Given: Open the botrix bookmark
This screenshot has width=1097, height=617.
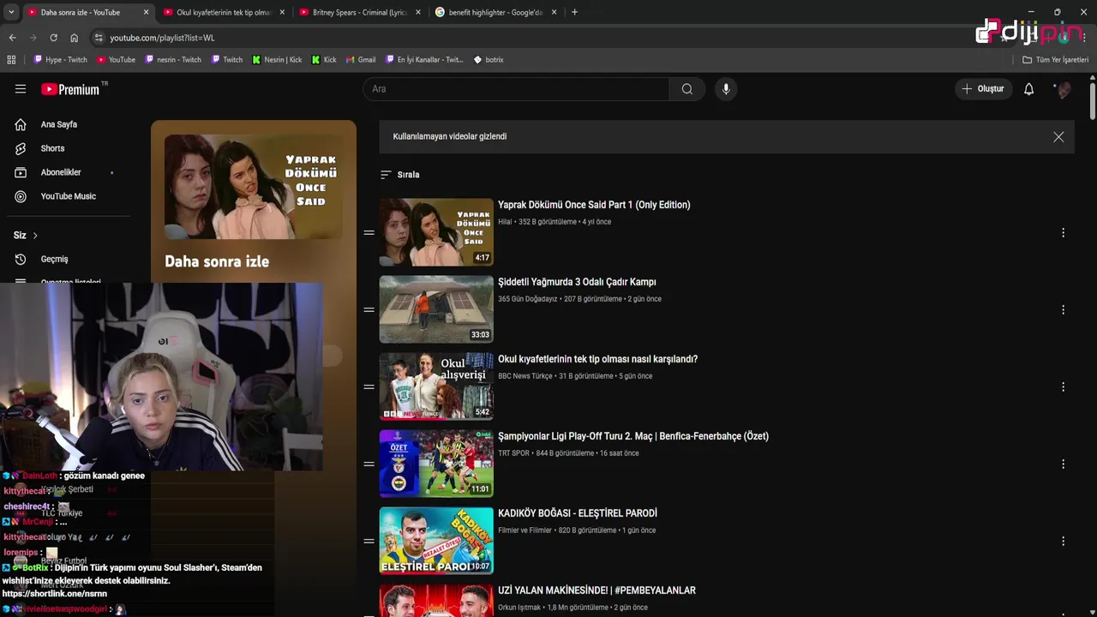Looking at the screenshot, I should pyautogui.click(x=489, y=60).
